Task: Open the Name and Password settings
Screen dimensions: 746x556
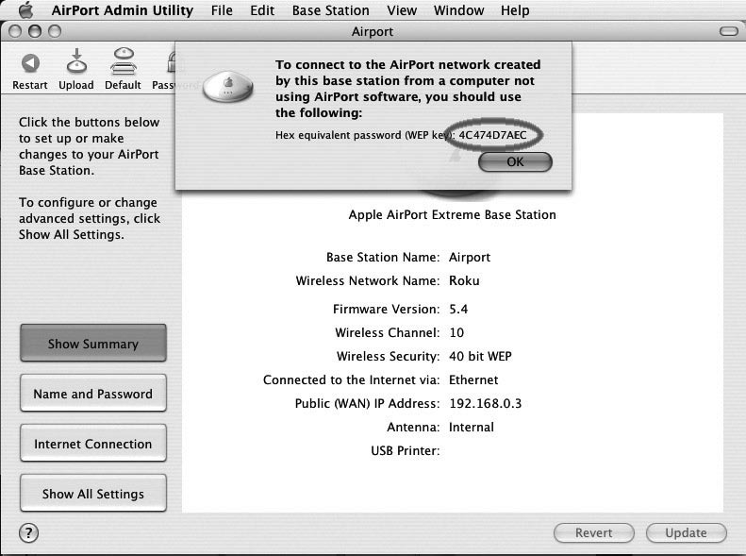Action: tap(92, 394)
